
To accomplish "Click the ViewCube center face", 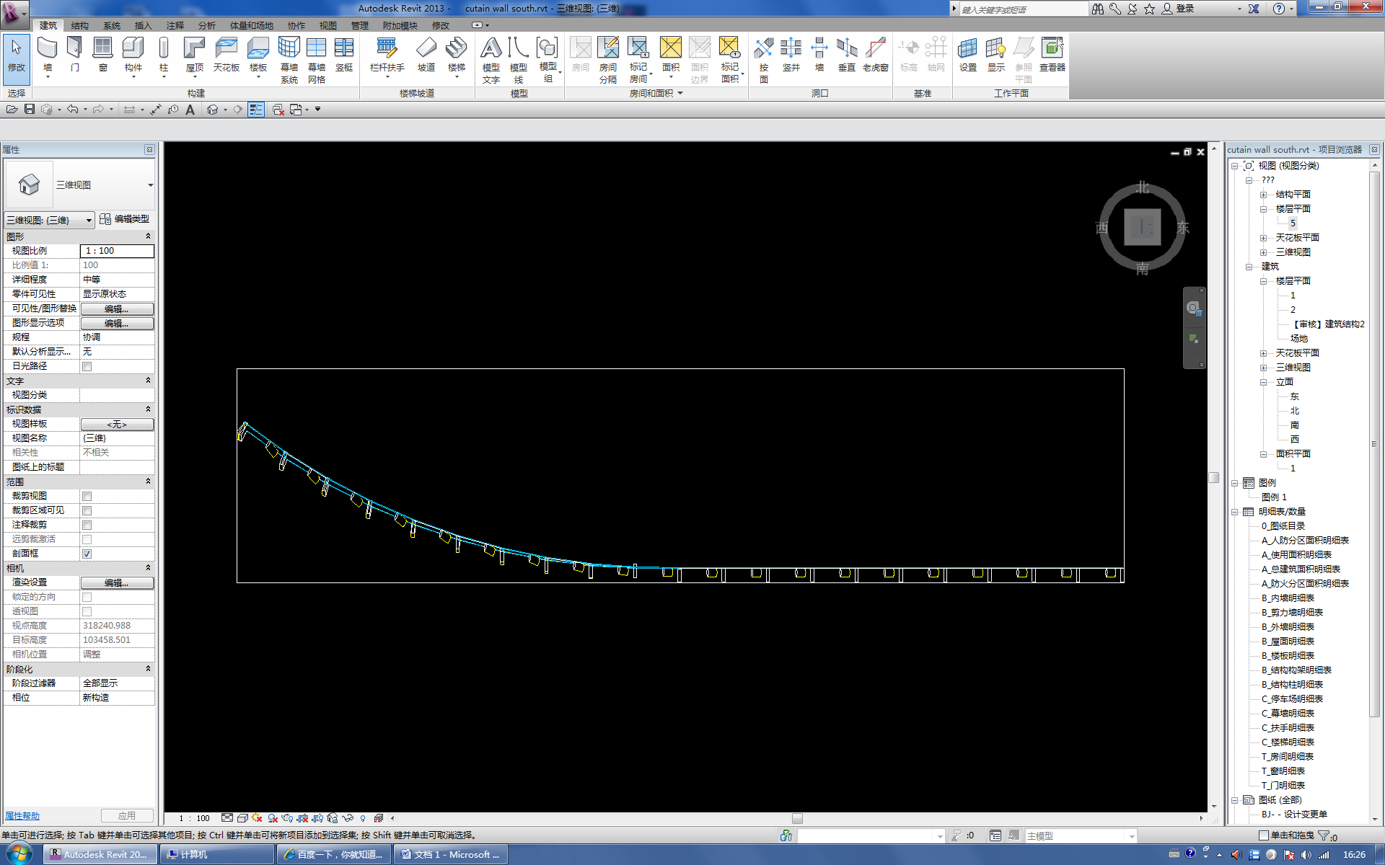I will point(1142,227).
